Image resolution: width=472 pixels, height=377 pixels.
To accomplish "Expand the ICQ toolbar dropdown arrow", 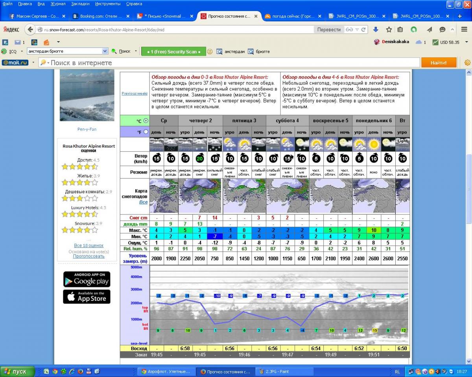I will pos(22,51).
